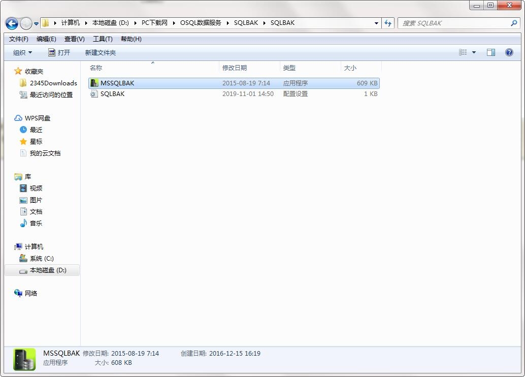This screenshot has width=525, height=377.
Task: Click the WPS网盘 cloud icon
Action: pyautogui.click(x=18, y=118)
